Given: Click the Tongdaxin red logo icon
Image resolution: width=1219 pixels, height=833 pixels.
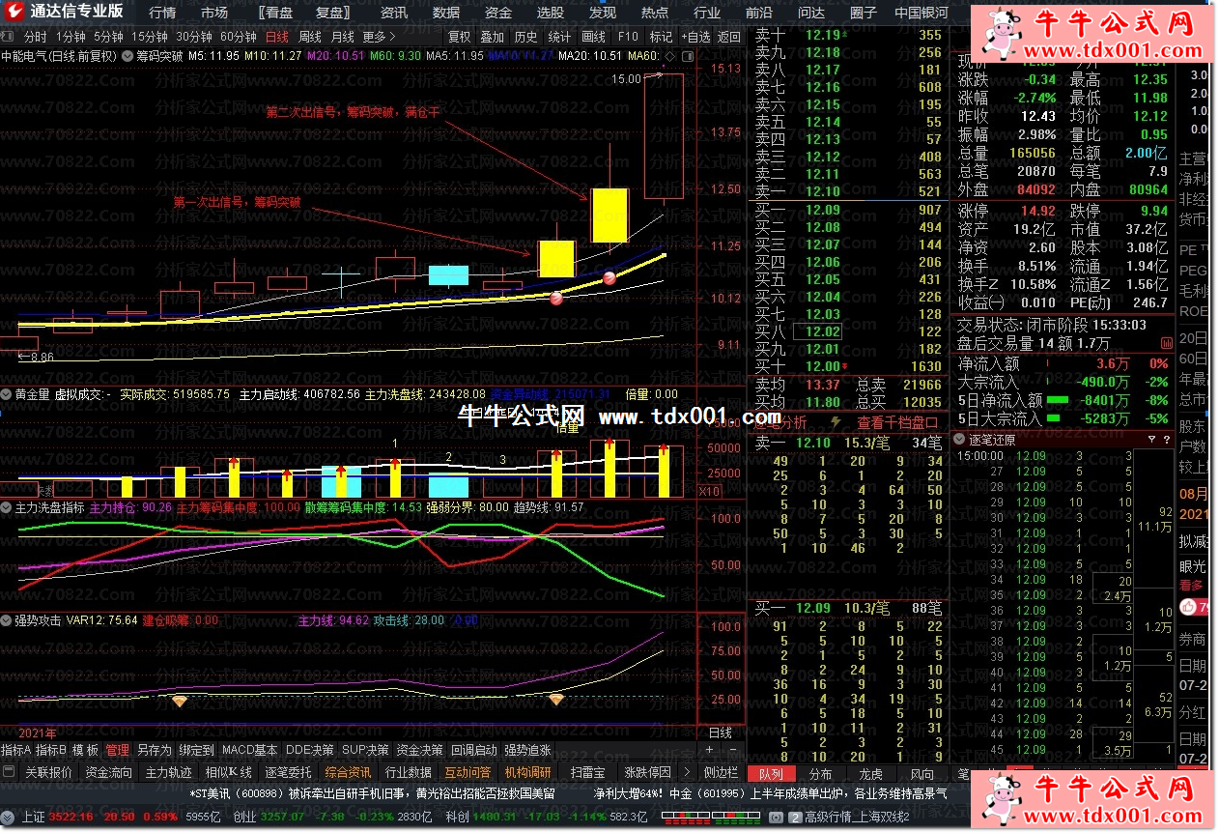Looking at the screenshot, I should click(x=14, y=12).
